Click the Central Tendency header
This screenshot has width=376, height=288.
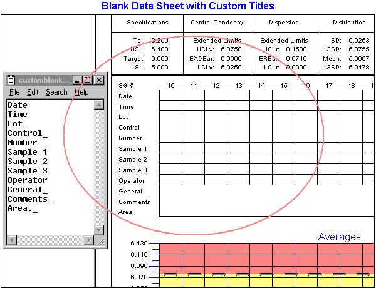tap(217, 23)
